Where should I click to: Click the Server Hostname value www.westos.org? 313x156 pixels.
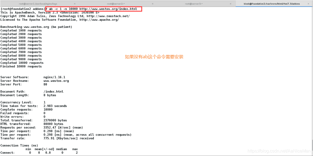(x=56, y=81)
